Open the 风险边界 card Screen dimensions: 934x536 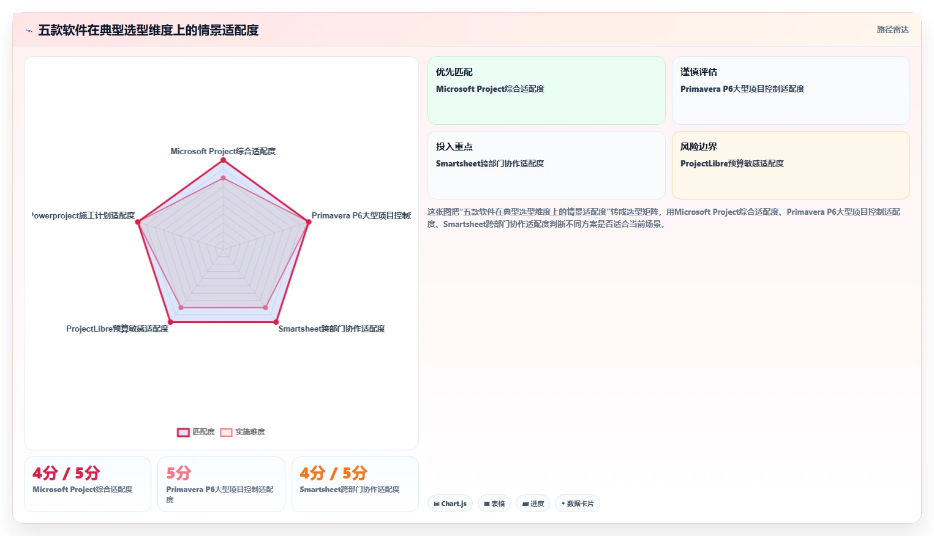[791, 165]
